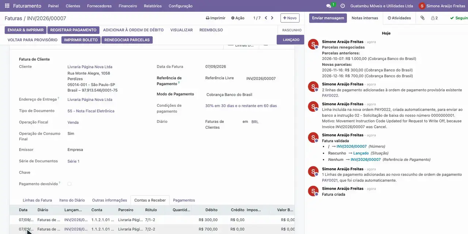Switch to Notas internas tab

365,18
